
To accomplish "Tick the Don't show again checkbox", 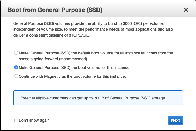I will [16, 121].
